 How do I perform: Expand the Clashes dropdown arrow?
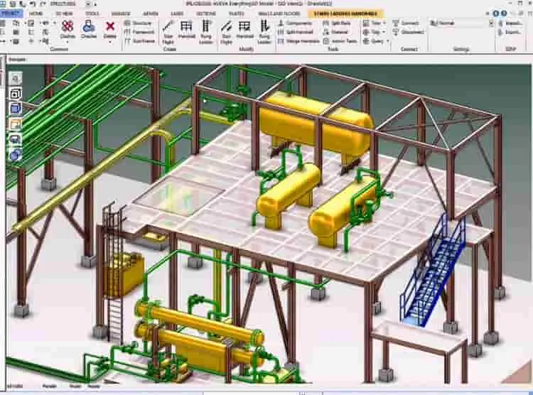tap(68, 42)
